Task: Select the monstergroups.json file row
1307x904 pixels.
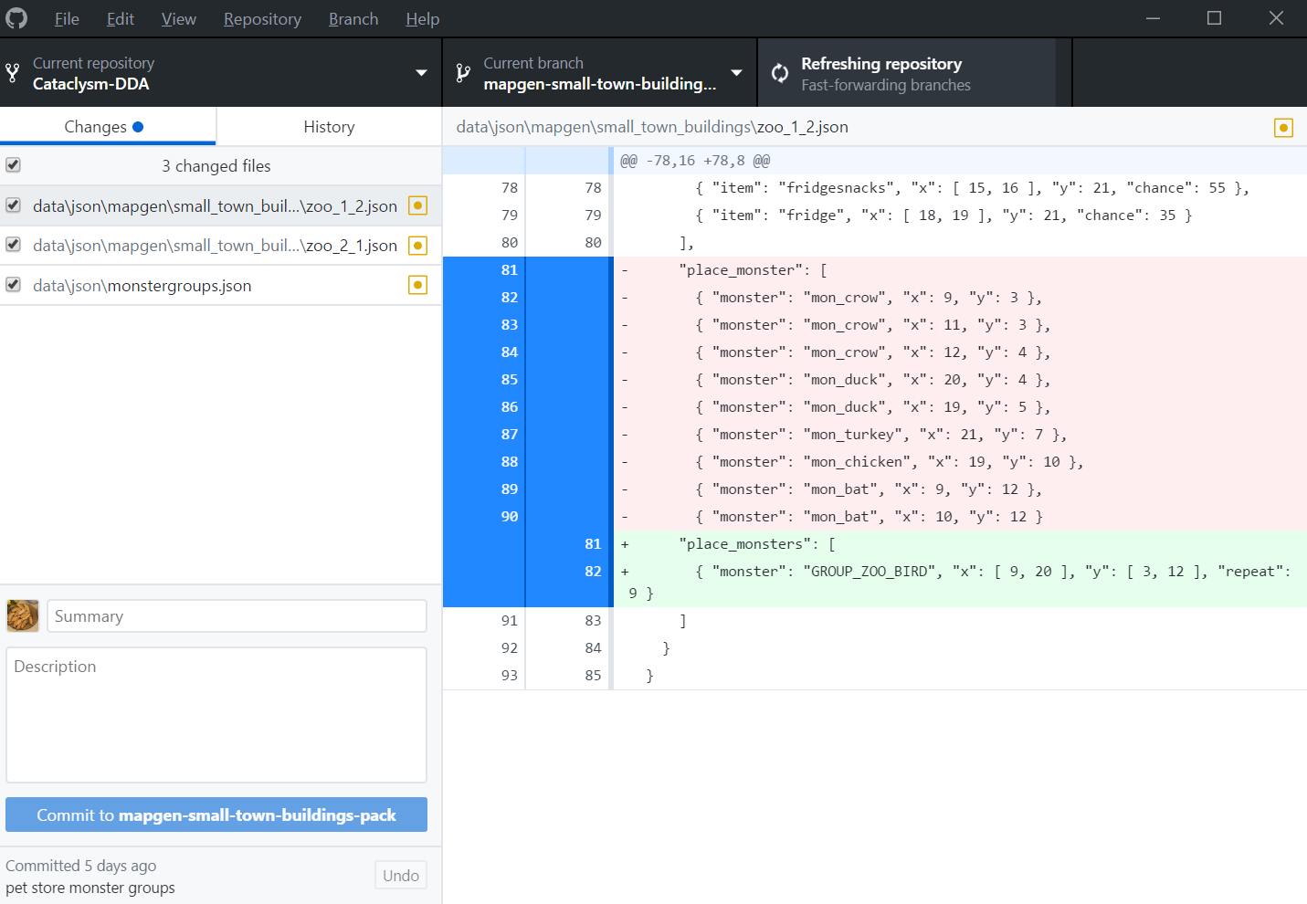Action: [220, 285]
